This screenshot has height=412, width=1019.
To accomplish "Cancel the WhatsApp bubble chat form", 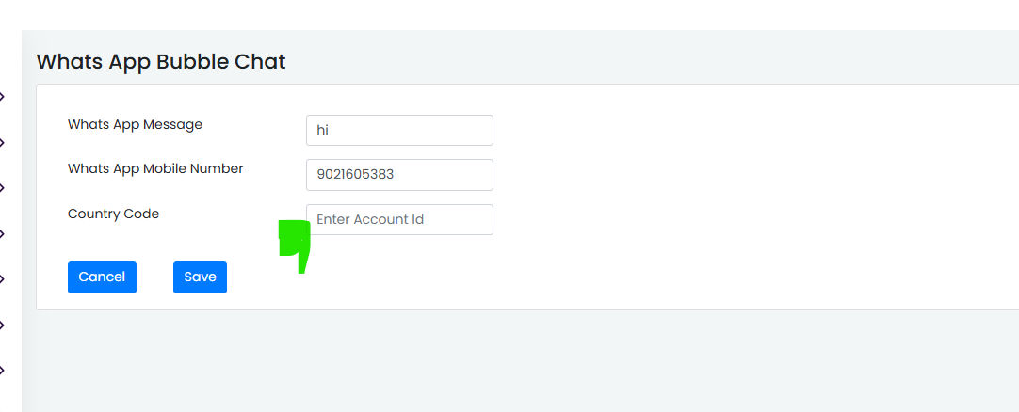I will pyautogui.click(x=102, y=277).
